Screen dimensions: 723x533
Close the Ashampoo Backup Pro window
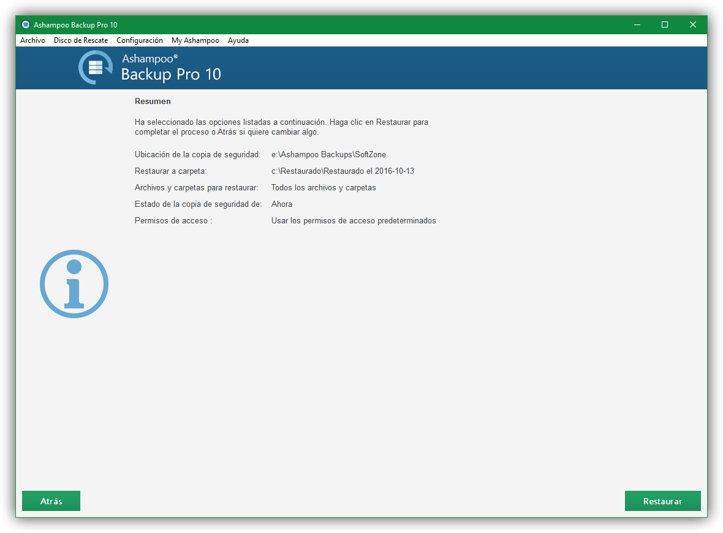point(692,25)
